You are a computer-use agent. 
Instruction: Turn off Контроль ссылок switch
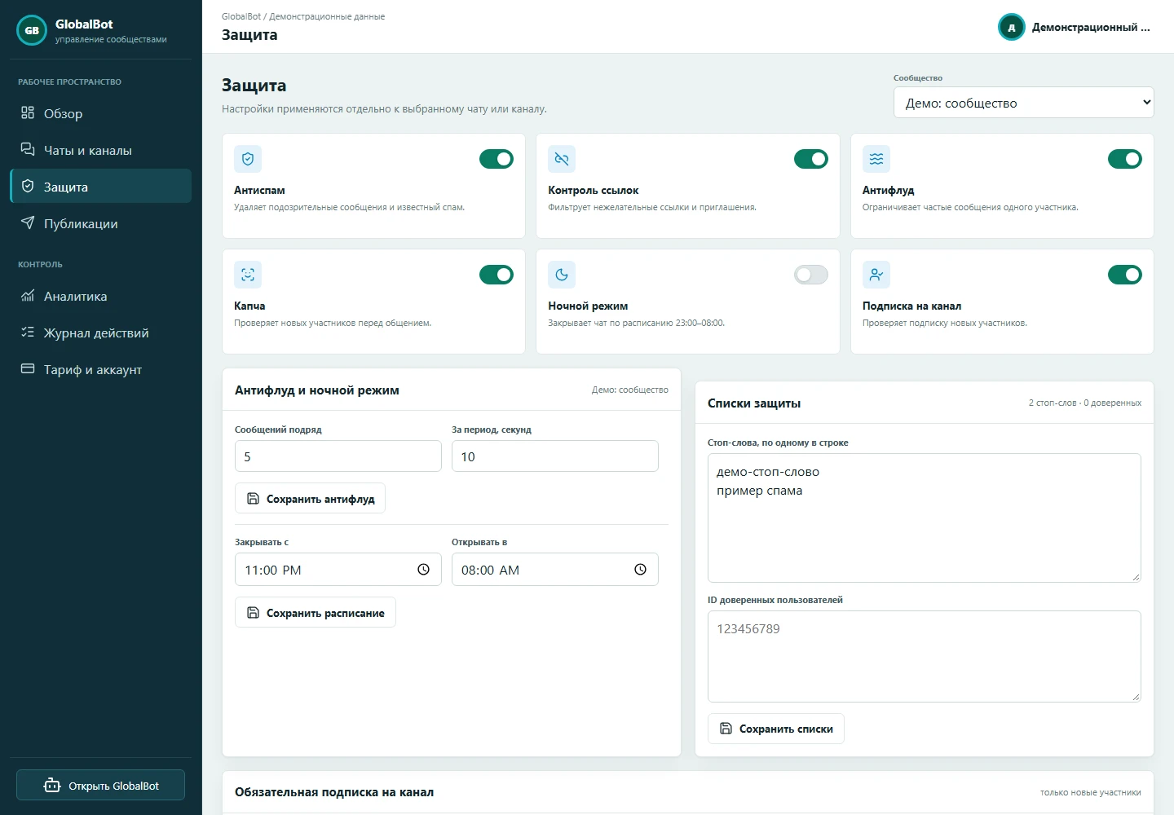pyautogui.click(x=811, y=159)
